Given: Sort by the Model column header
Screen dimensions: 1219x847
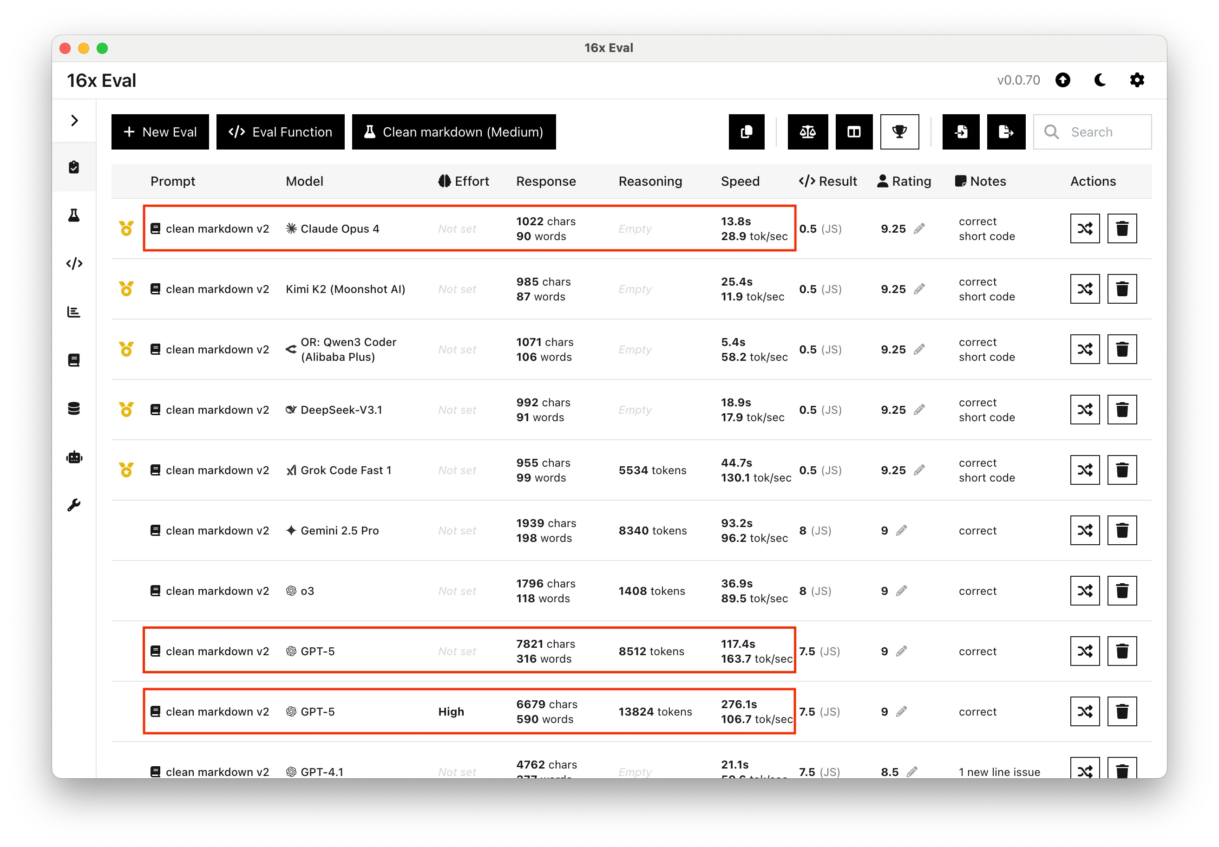Looking at the screenshot, I should click(x=304, y=182).
